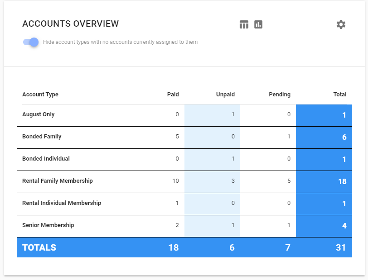368x280 pixels.
Task: Click Bonded Family pending value 1
Action: coord(289,137)
